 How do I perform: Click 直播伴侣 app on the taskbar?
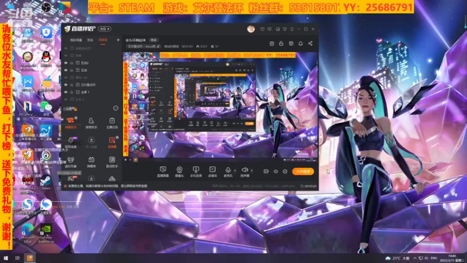coord(30,258)
